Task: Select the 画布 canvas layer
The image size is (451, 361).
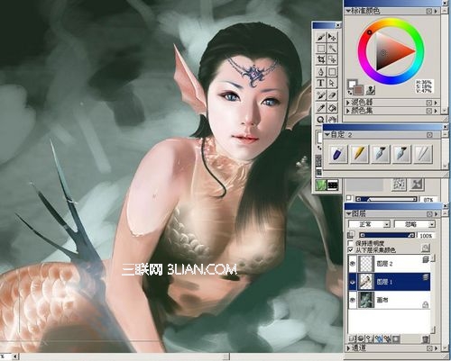Action: [389, 300]
